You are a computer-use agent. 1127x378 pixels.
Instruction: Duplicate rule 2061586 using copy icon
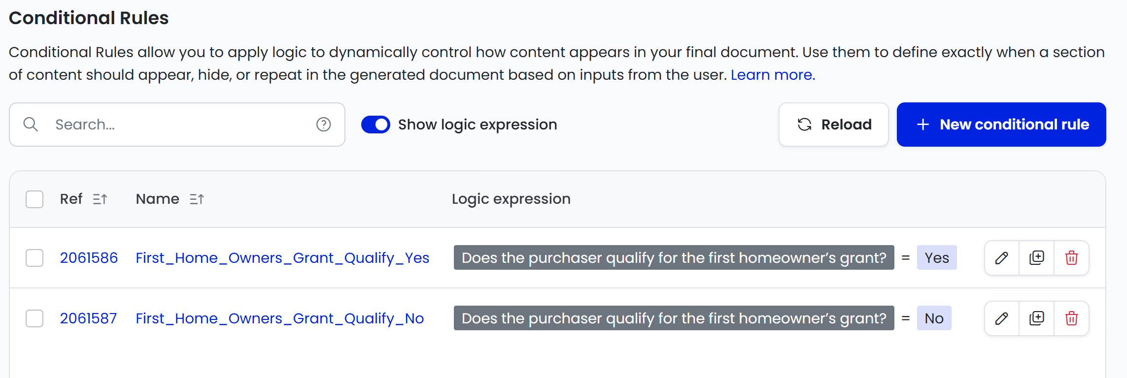pos(1036,258)
